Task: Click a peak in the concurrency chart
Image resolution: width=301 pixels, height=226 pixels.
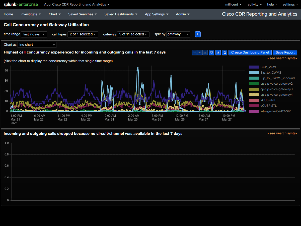Action: pyautogui.click(x=138, y=68)
